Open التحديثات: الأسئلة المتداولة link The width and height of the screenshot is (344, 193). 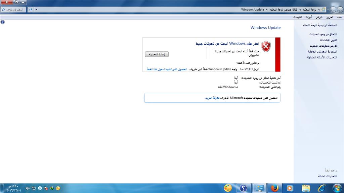pyautogui.click(x=321, y=57)
